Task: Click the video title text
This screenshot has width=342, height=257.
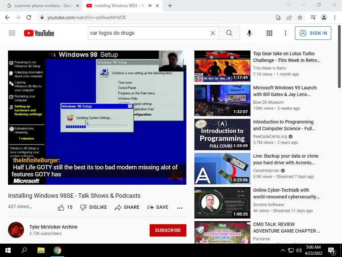Action: 74,195
